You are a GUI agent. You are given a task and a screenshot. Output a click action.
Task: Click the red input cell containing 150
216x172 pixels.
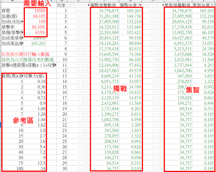click(35, 21)
